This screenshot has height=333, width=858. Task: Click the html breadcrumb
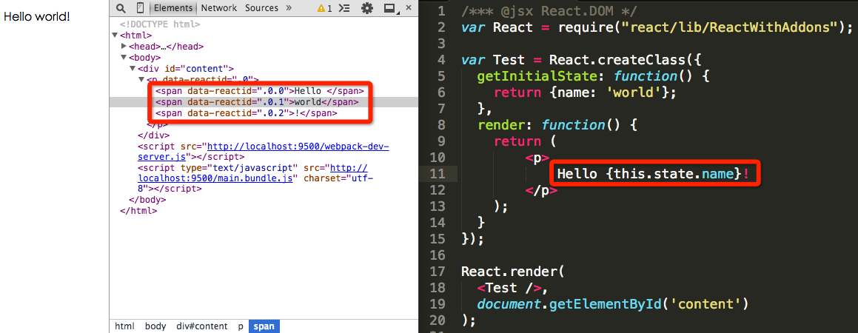[125, 326]
